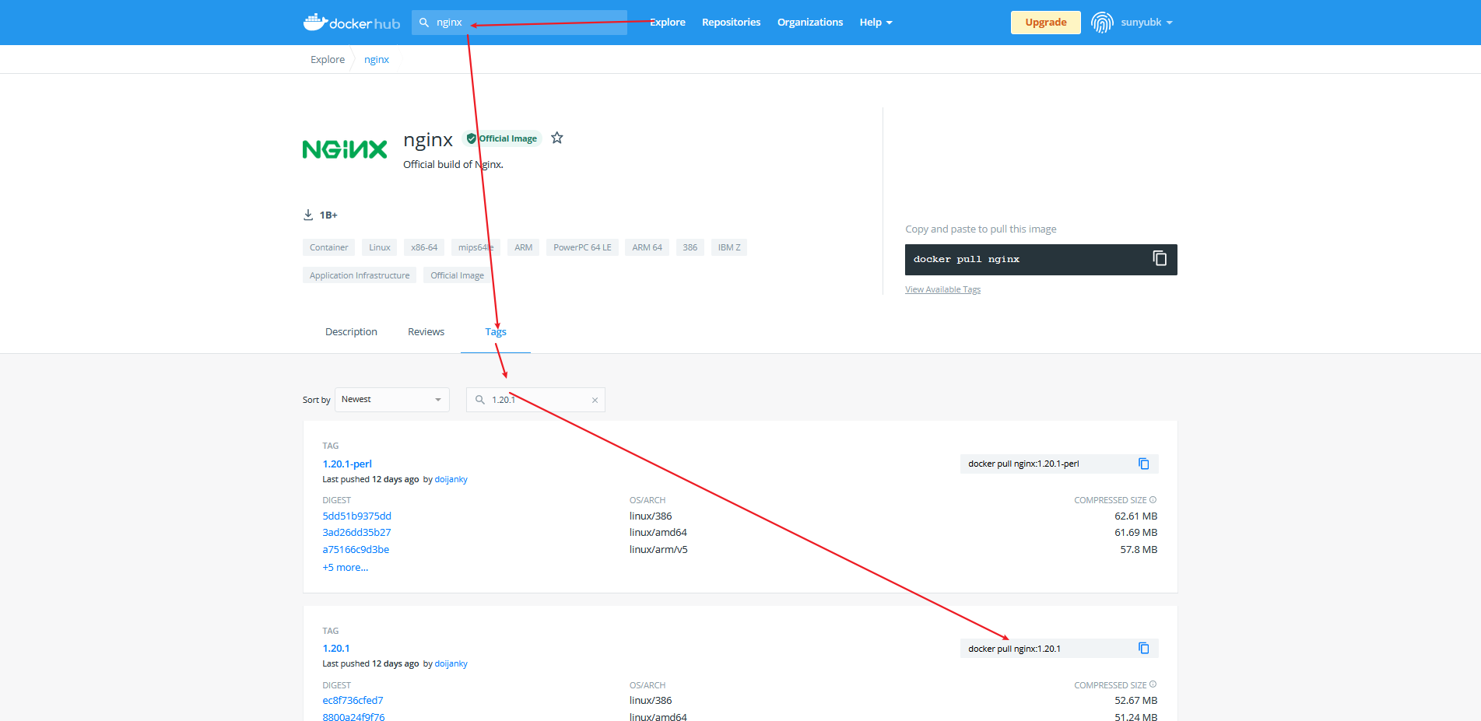Click the Container category chip
This screenshot has height=721, width=1481.
tap(328, 247)
